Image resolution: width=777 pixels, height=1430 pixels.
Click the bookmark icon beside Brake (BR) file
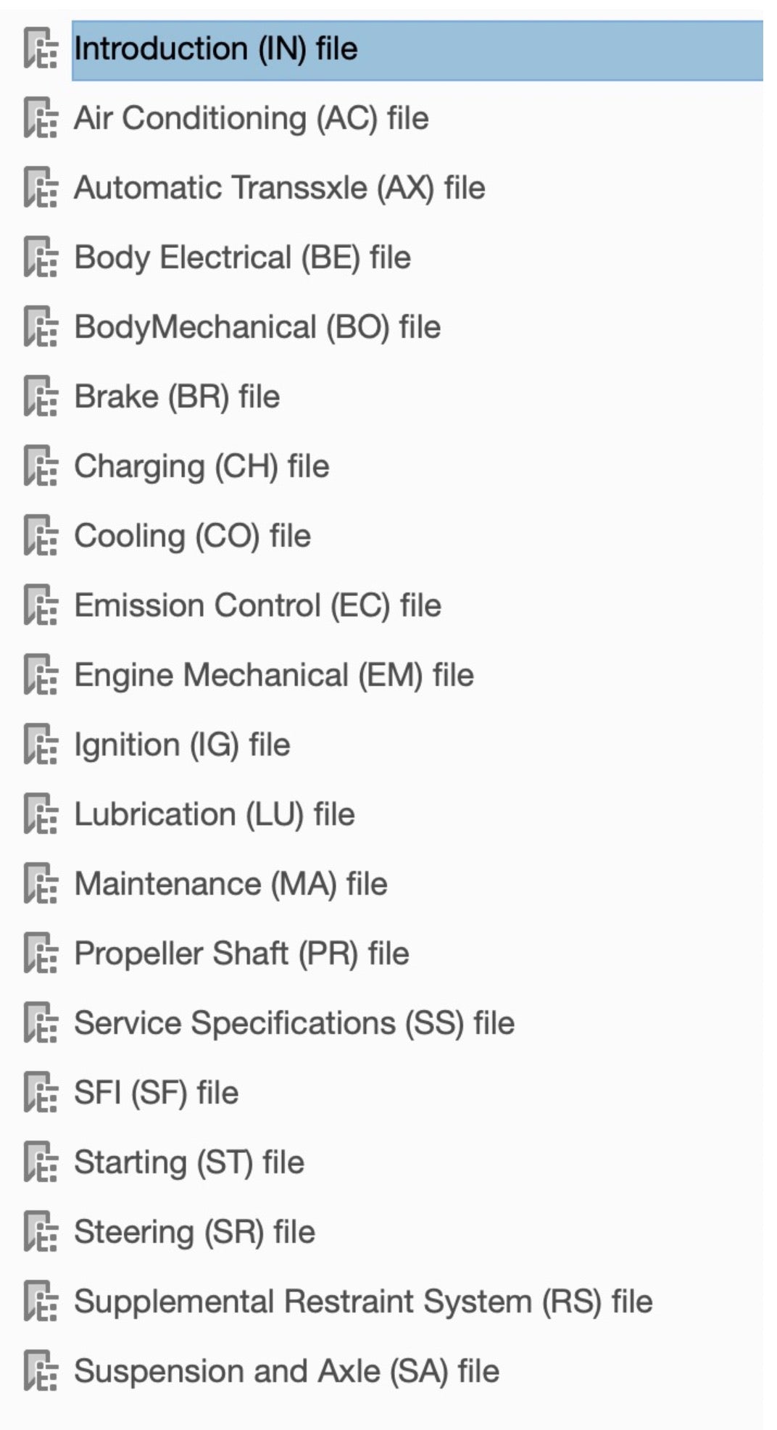coord(41,397)
